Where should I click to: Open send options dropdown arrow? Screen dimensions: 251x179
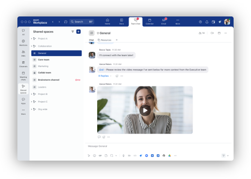pos(228,156)
